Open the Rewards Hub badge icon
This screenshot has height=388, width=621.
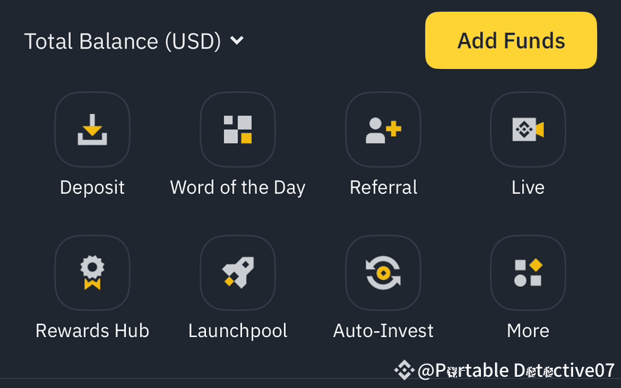coord(92,273)
